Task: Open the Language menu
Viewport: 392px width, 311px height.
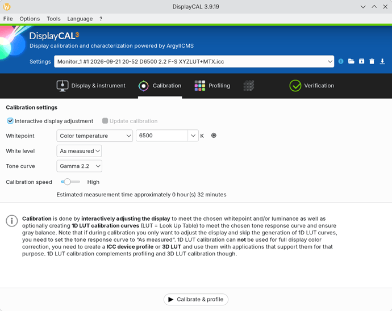Action: tap(80, 19)
